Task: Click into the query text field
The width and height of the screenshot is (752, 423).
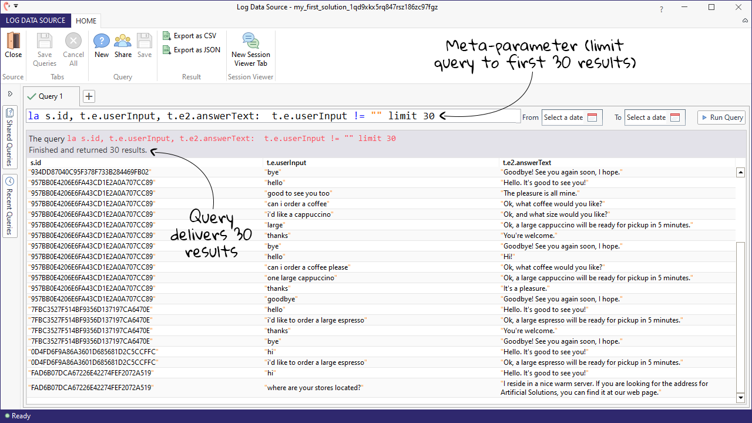Action: point(273,116)
